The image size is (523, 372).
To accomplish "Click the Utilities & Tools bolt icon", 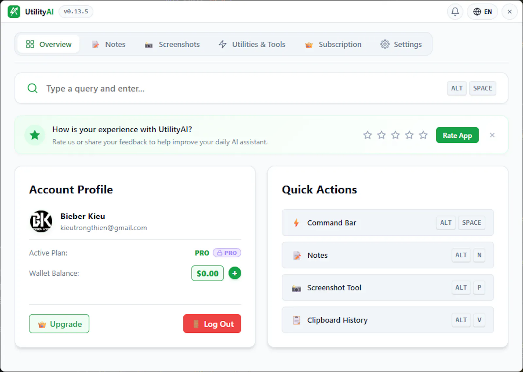I will click(x=223, y=44).
